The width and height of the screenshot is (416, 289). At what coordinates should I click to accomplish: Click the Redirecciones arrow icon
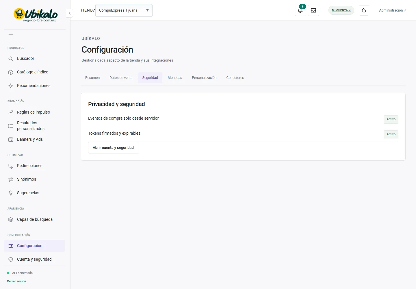click(11, 166)
